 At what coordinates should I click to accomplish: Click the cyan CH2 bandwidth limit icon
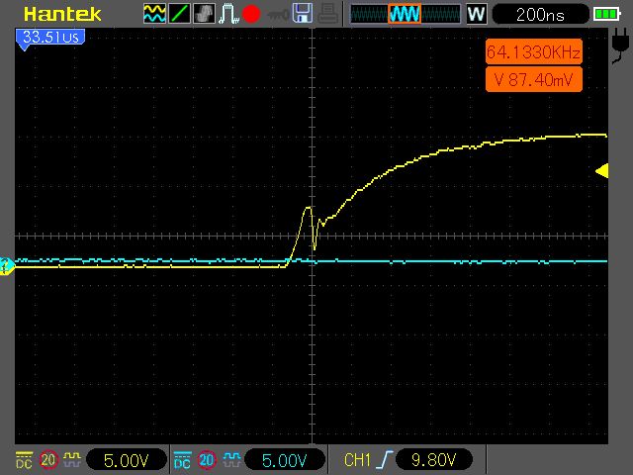pos(231,459)
